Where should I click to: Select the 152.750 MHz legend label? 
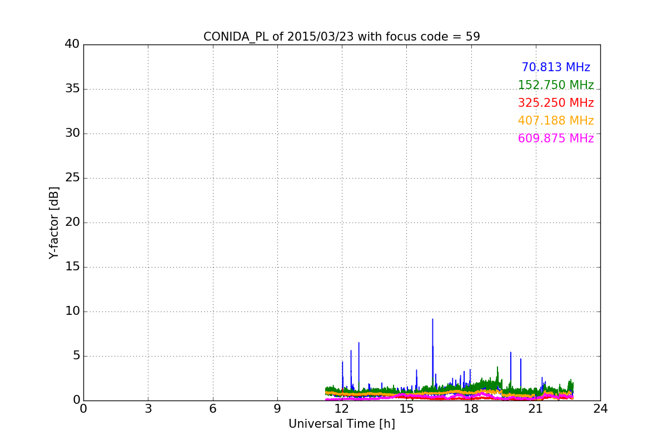556,85
